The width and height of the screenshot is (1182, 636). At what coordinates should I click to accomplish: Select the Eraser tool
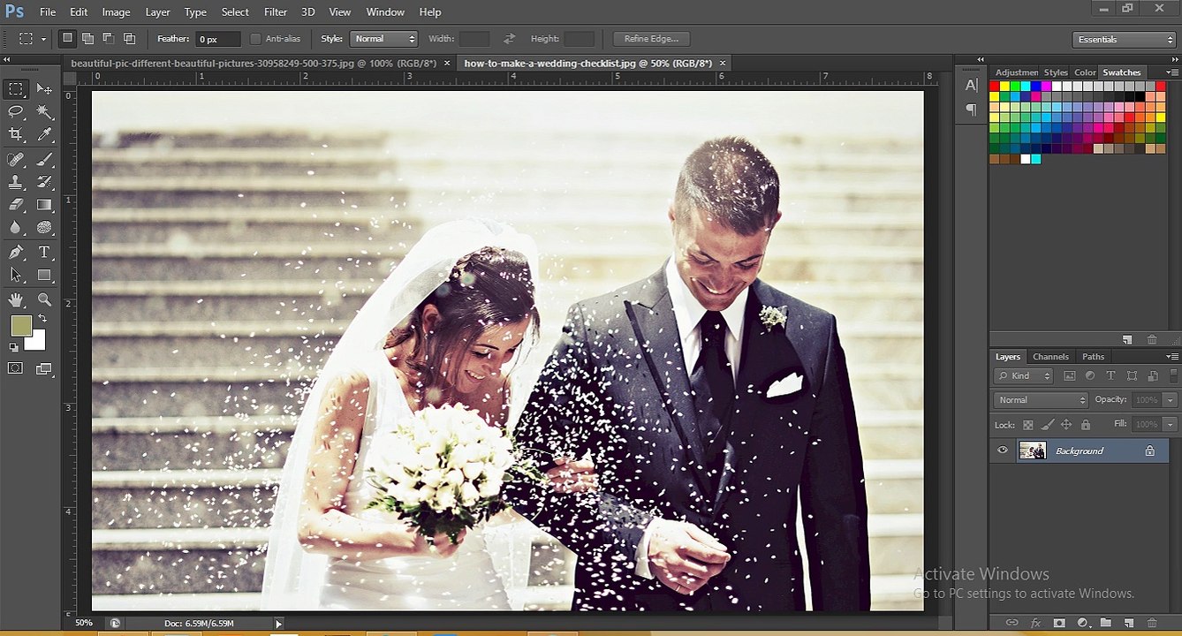pos(16,204)
